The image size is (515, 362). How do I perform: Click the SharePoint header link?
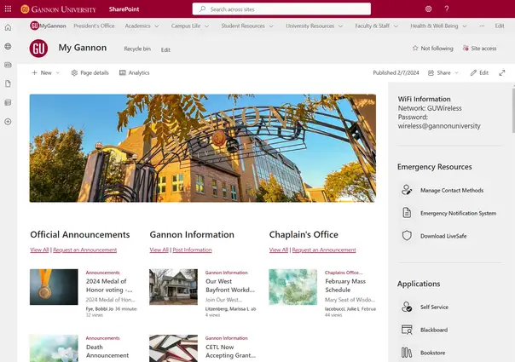click(124, 9)
